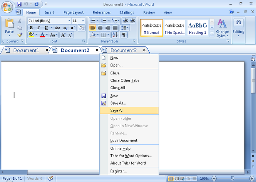Viewport: 256px width, 182px height.
Task: Click the Zoom In plus button
Action: 252,179
